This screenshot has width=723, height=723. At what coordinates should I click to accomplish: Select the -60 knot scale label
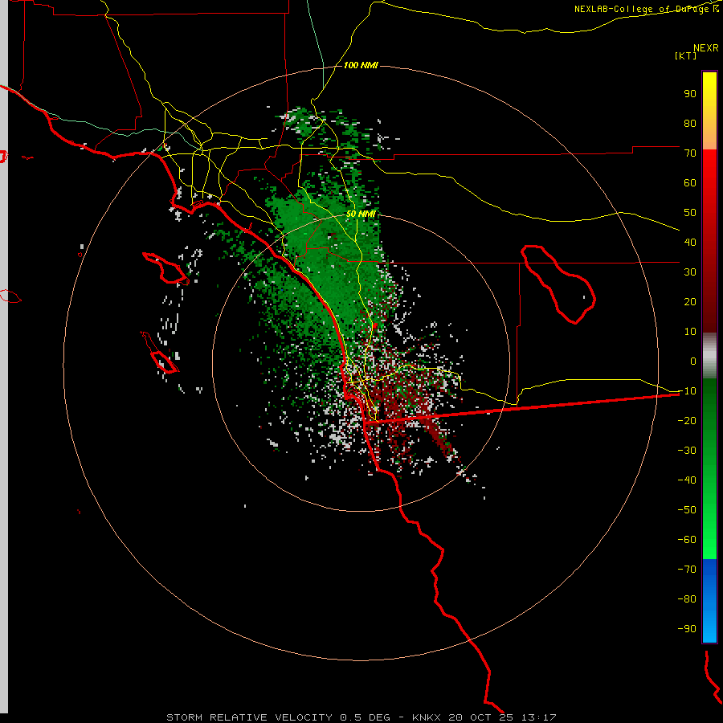[687, 540]
